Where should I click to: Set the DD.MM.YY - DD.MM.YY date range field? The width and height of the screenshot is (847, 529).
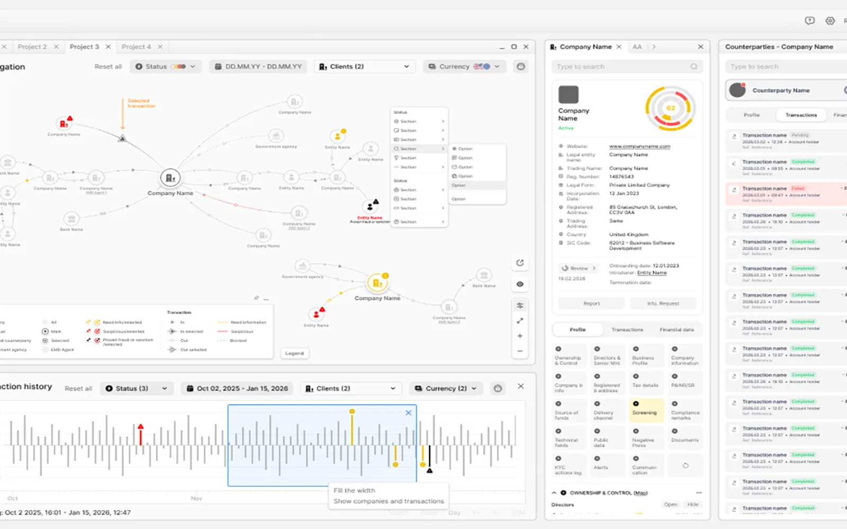click(258, 67)
